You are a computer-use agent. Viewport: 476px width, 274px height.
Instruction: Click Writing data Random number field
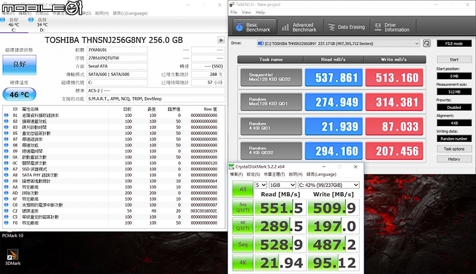[454, 139]
